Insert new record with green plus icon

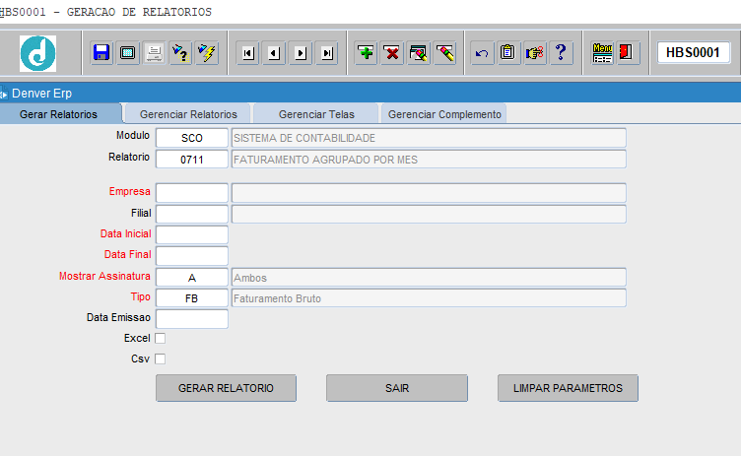coord(366,52)
